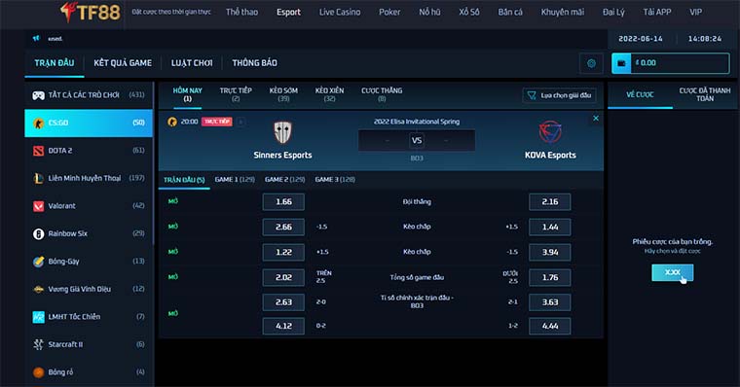Click the gamepad icon for all games
740x387 pixels.
tap(38, 95)
